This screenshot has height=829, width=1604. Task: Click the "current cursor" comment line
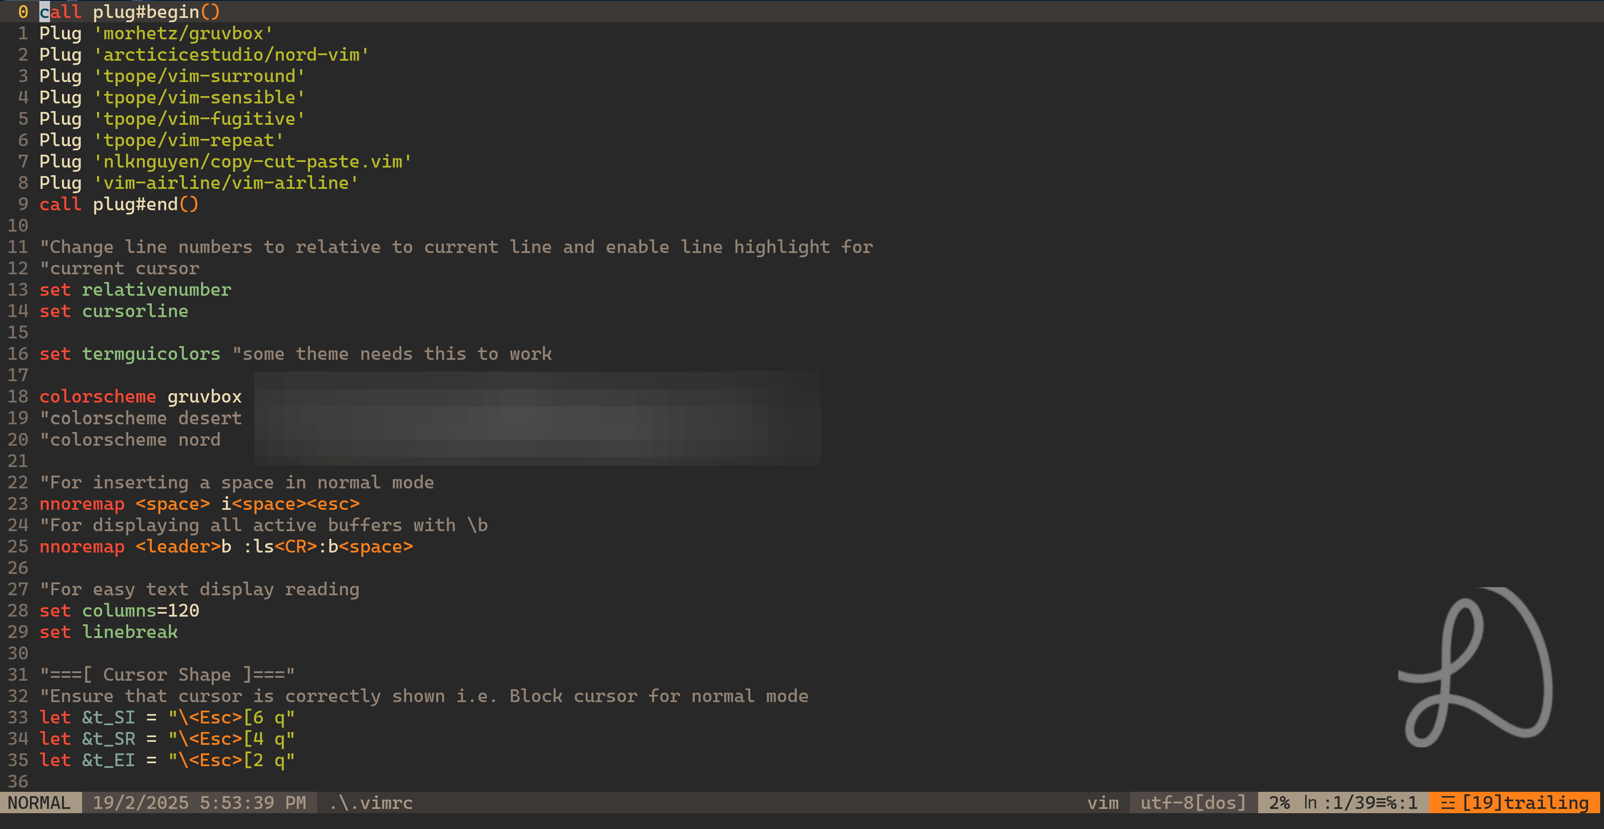pyautogui.click(x=120, y=268)
